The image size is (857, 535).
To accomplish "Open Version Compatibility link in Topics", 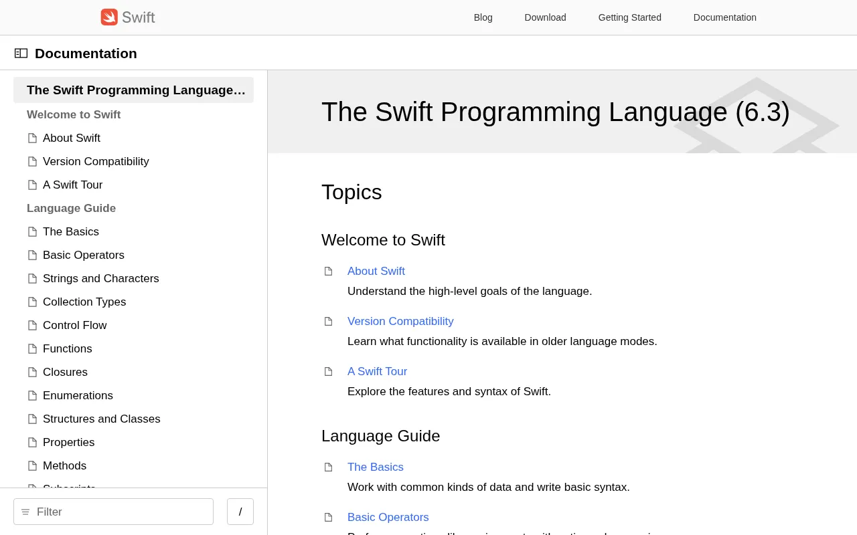I will pyautogui.click(x=400, y=322).
